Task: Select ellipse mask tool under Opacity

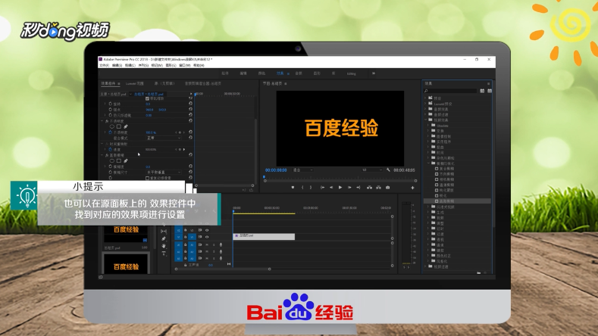Action: (x=111, y=126)
